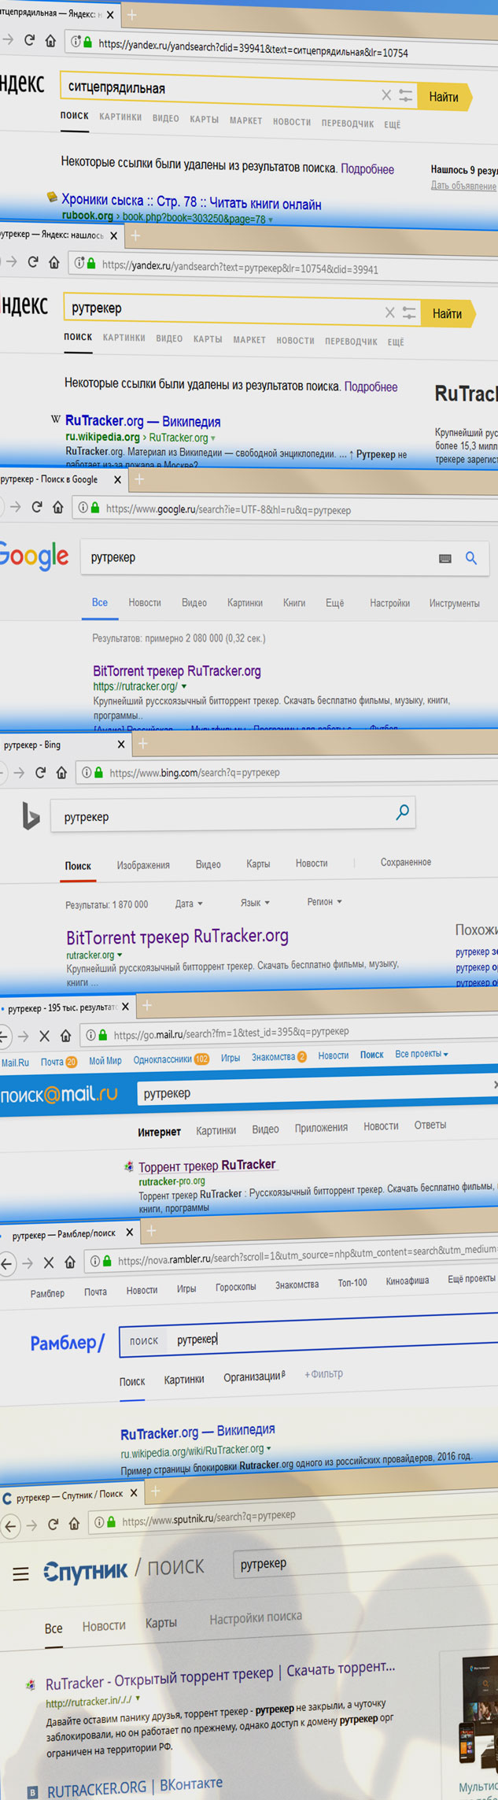
Task: Click Найти button in ситцепрядильная Yandex window
Action: 445,97
